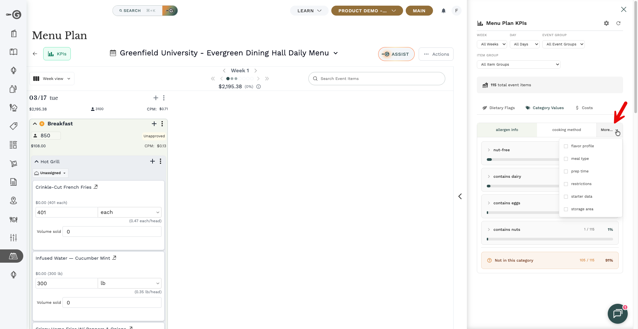Click the Assist button
This screenshot has width=638, height=329.
point(396,54)
